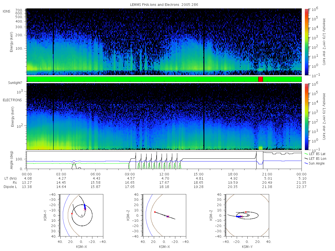Viewport: 335px width, 251px height.
Task: Click the green Sunlight status bar
Action: (164, 79)
